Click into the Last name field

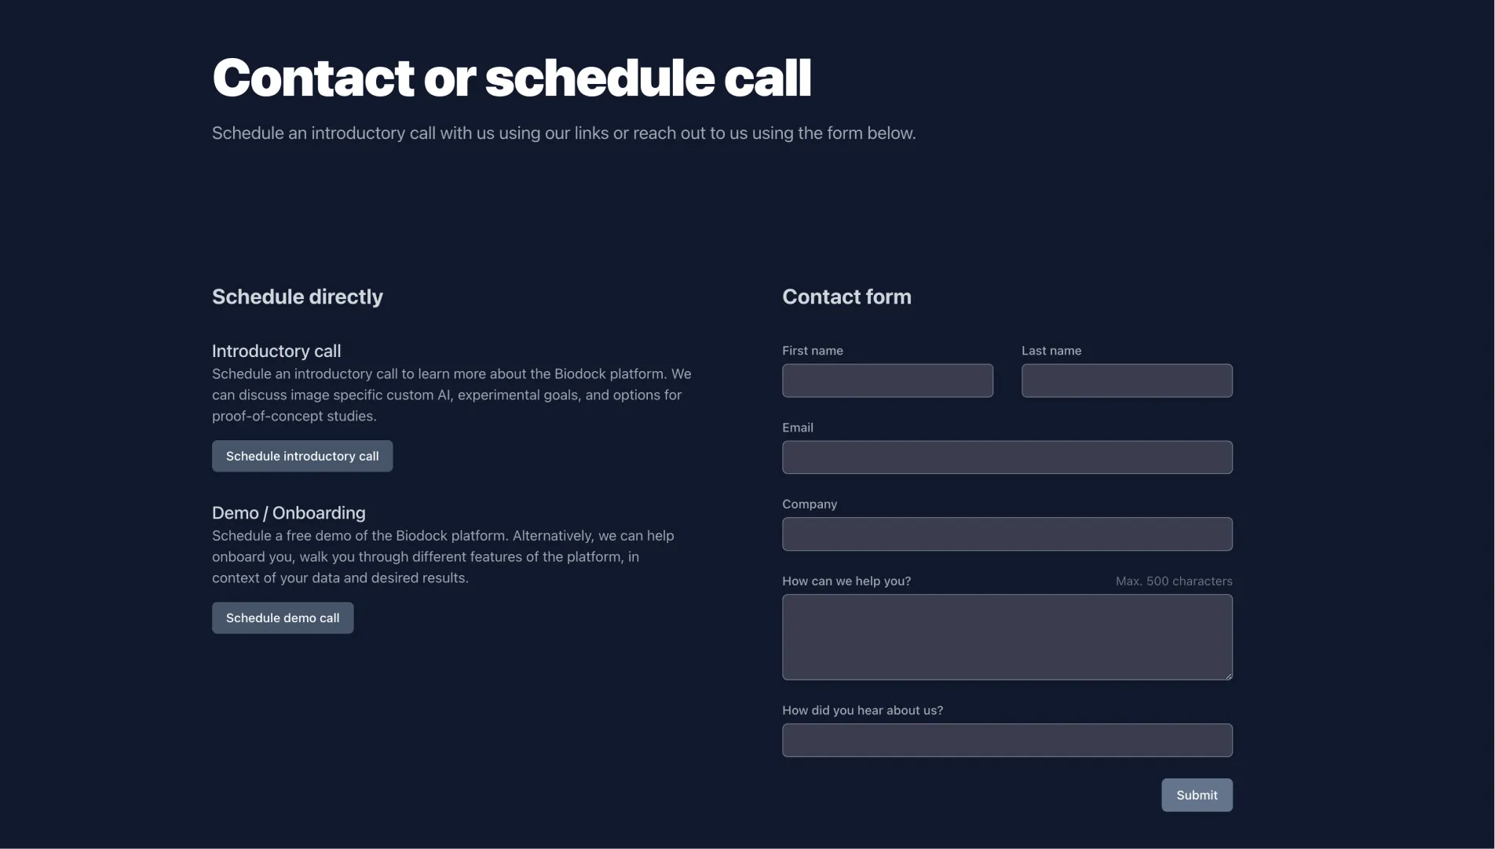point(1127,381)
